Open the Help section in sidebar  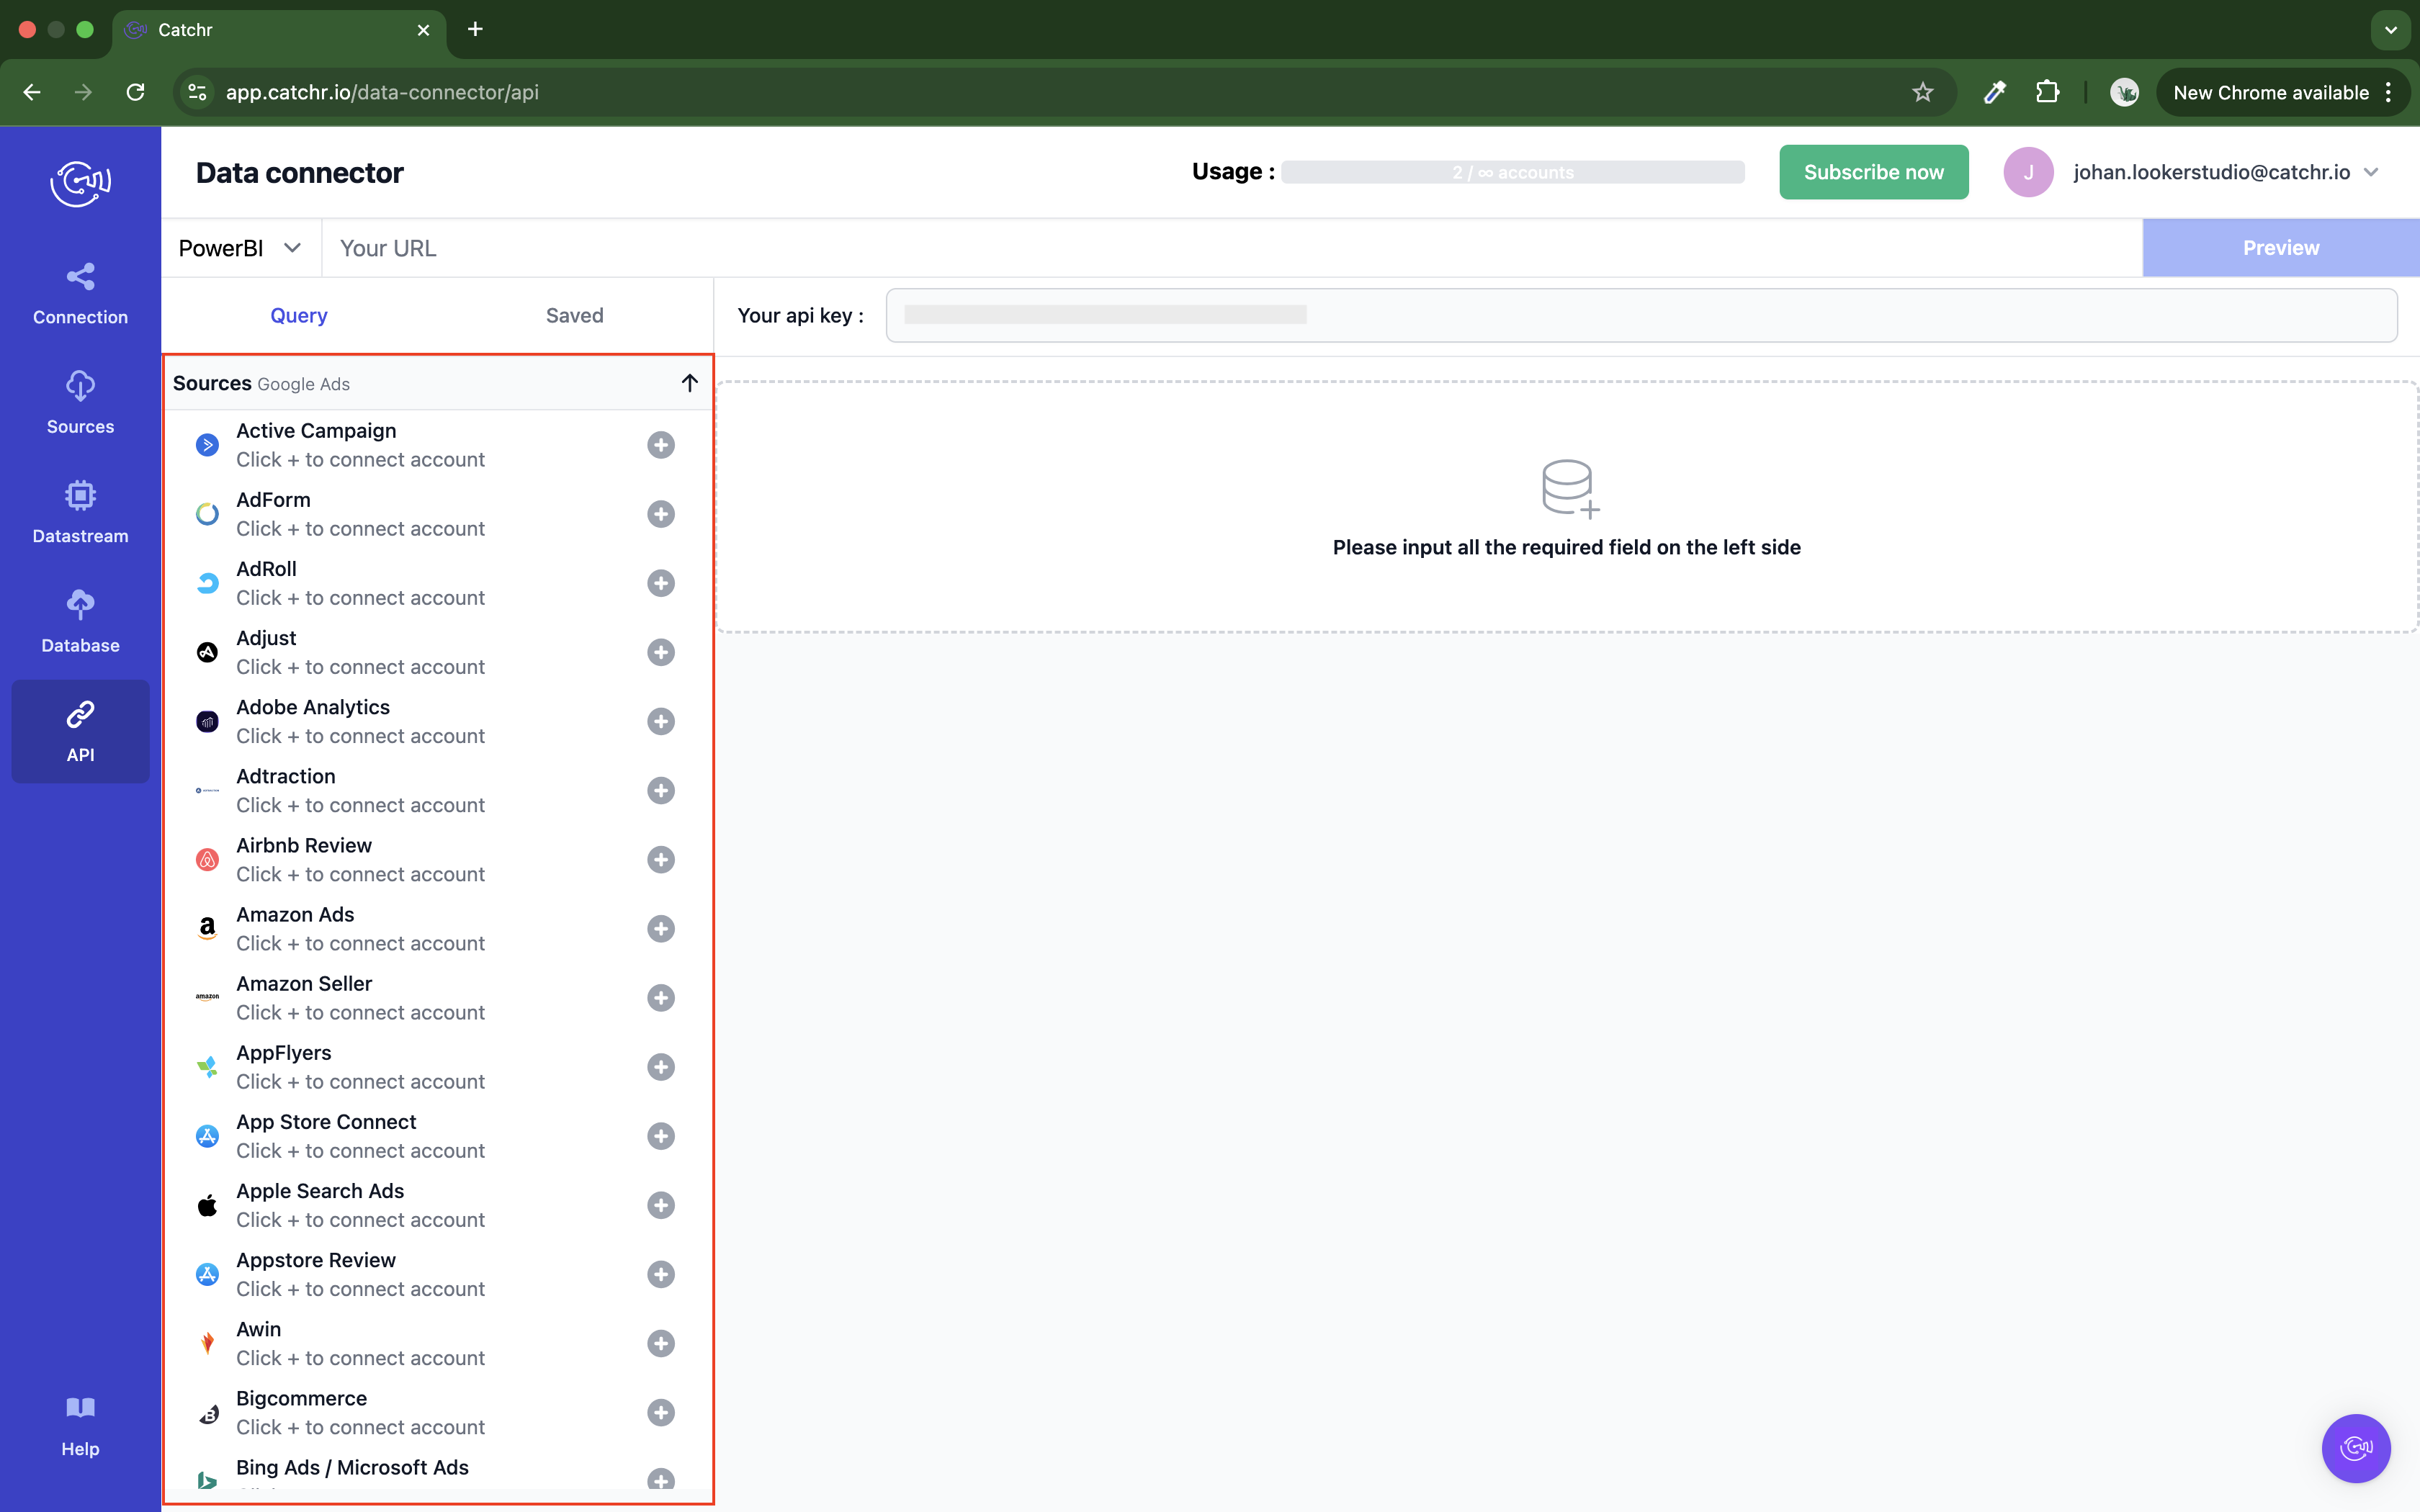(80, 1427)
